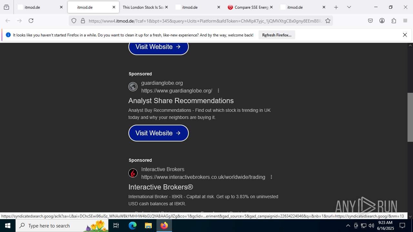
Task: Switch to Compare SSE Energy tab
Action: tap(250, 7)
